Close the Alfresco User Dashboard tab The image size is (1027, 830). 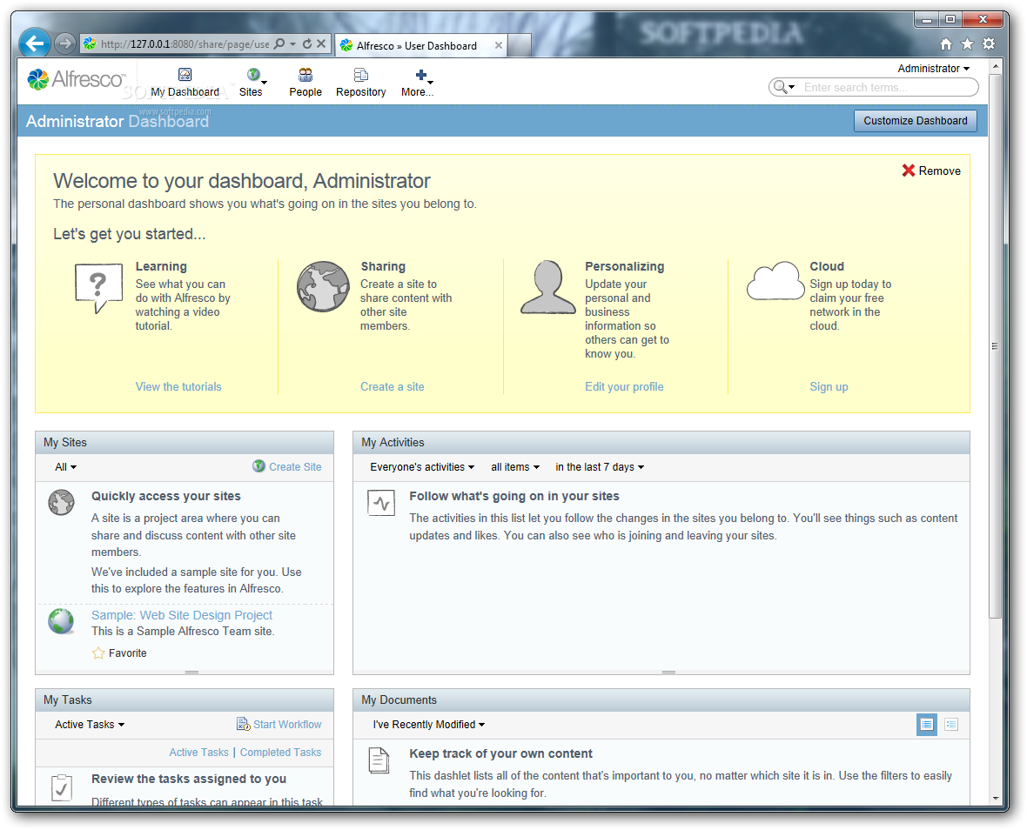tap(499, 45)
